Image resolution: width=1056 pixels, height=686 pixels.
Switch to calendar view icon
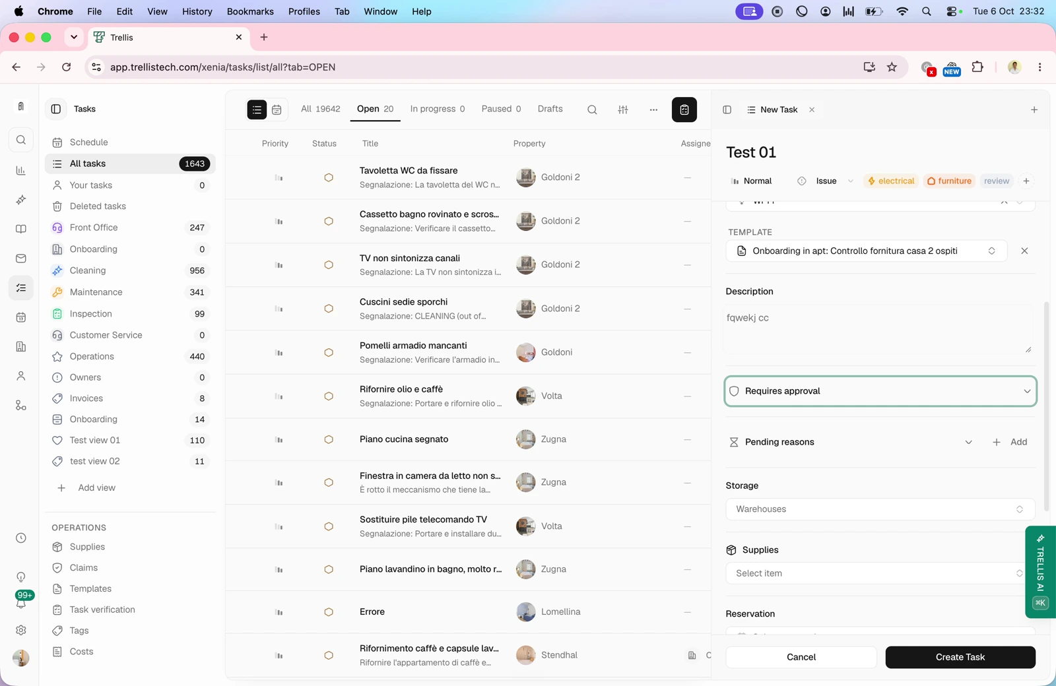(x=277, y=109)
